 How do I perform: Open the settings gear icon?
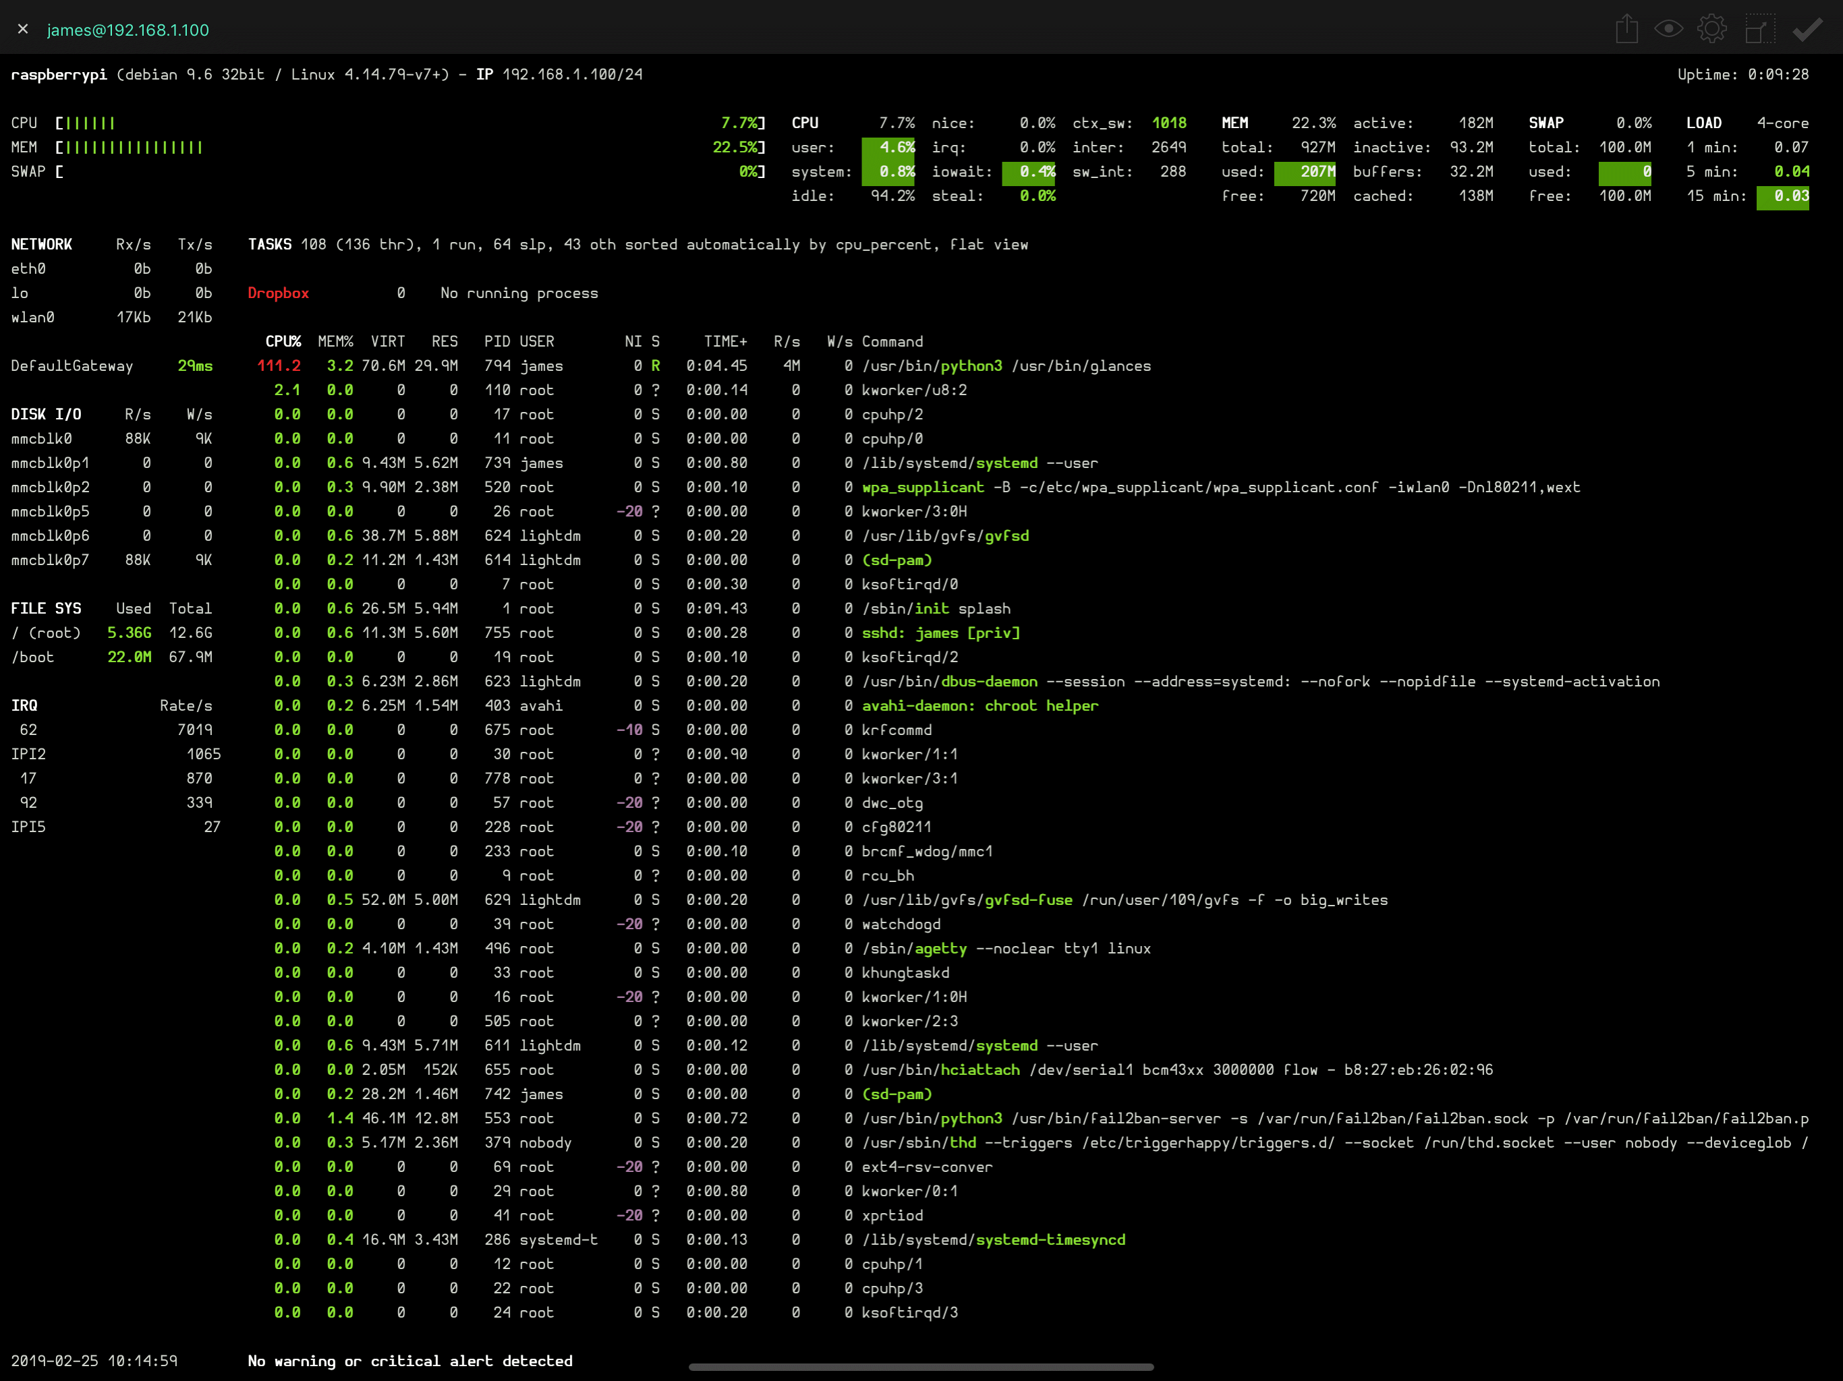coord(1711,29)
